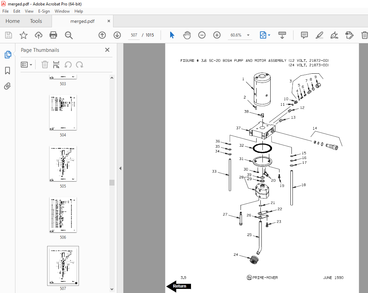
Task: Open the Edit menu
Action: [x=17, y=11]
